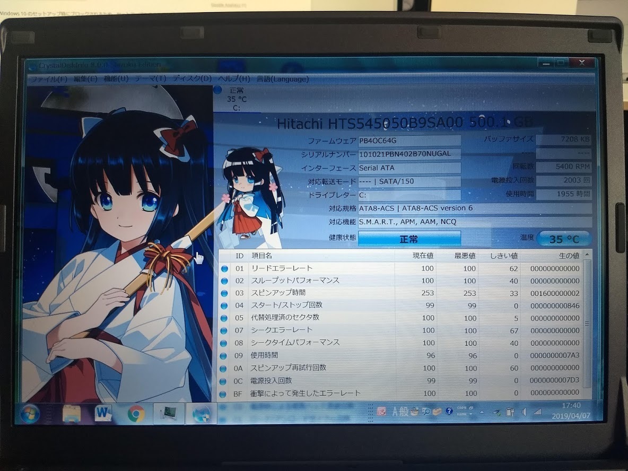The image size is (628, 471).
Task: Click the globe shield taskbar icon
Action: tap(201, 414)
